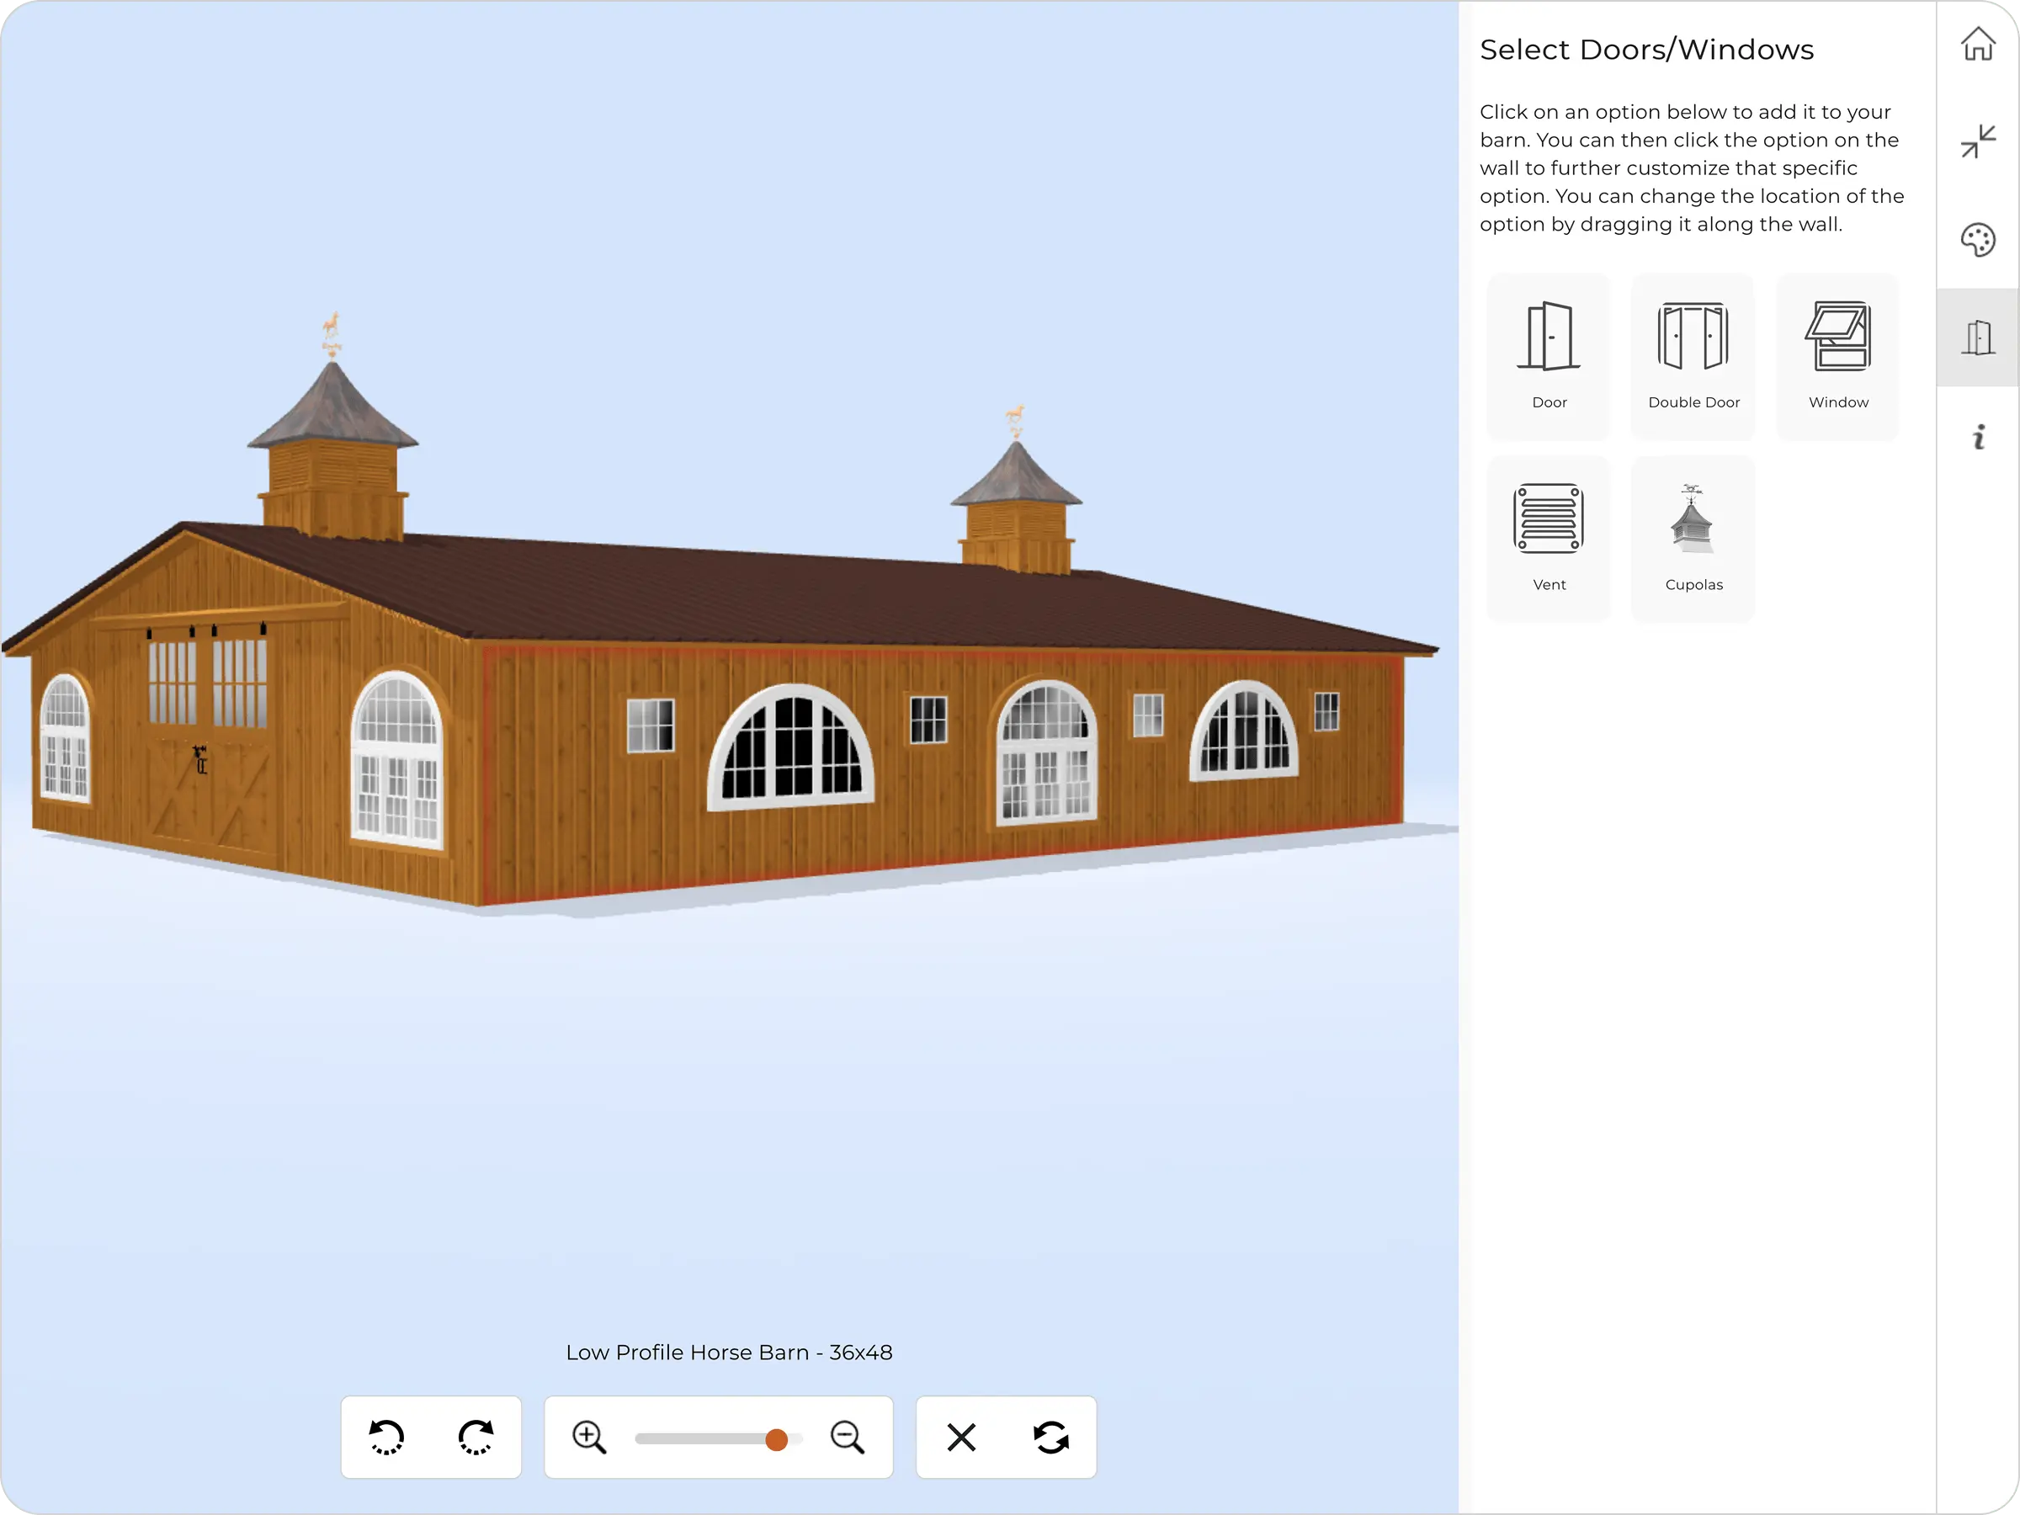Open the color palette icon
This screenshot has height=1515, width=2020.
coord(1977,240)
